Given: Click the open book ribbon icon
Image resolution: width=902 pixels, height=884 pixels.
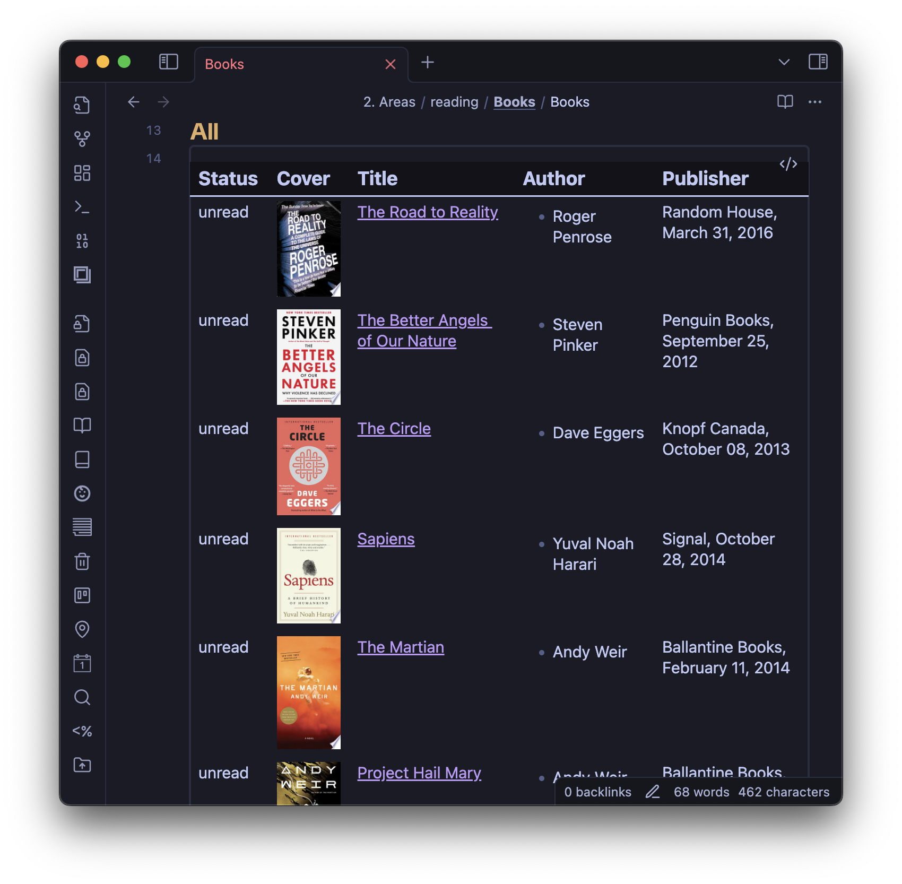Looking at the screenshot, I should coord(82,426).
